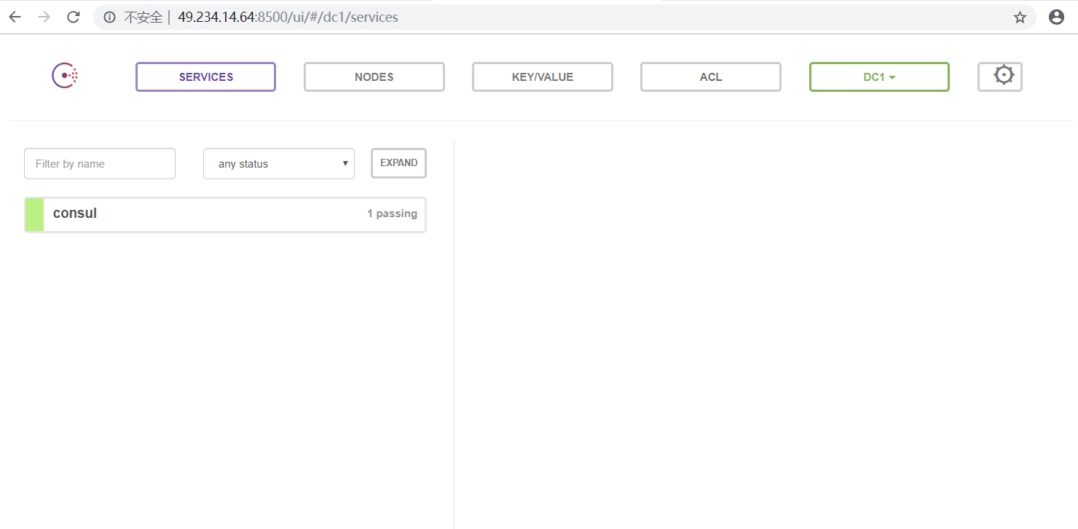1078x529 pixels.
Task: Open the ACL tab
Action: pos(711,77)
